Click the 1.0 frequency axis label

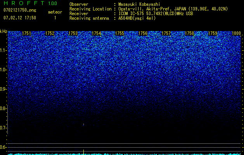tap(3, 70)
